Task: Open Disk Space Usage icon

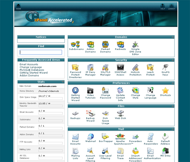Action: pyautogui.click(x=105, y=114)
